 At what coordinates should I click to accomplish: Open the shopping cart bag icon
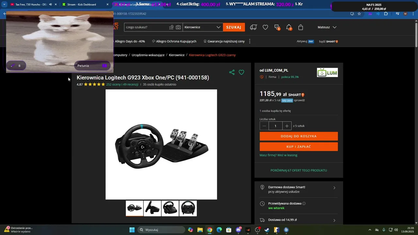(301, 27)
